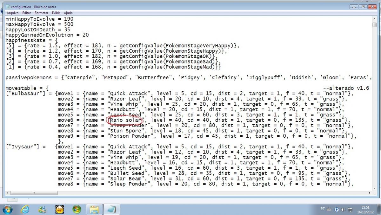The height and width of the screenshot is (215, 381).
Task: Click the word 'passivepokemons'
Action: [x=29, y=78]
